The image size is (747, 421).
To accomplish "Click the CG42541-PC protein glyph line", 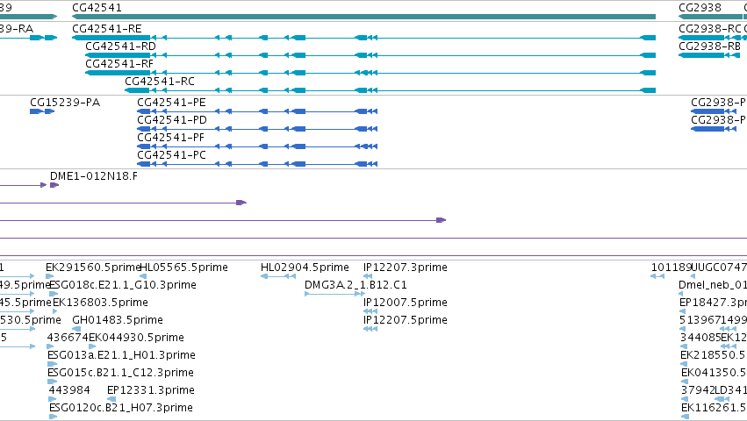I will click(x=257, y=164).
